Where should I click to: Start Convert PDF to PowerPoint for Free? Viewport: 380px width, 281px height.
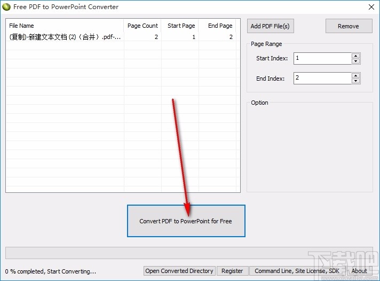186,221
